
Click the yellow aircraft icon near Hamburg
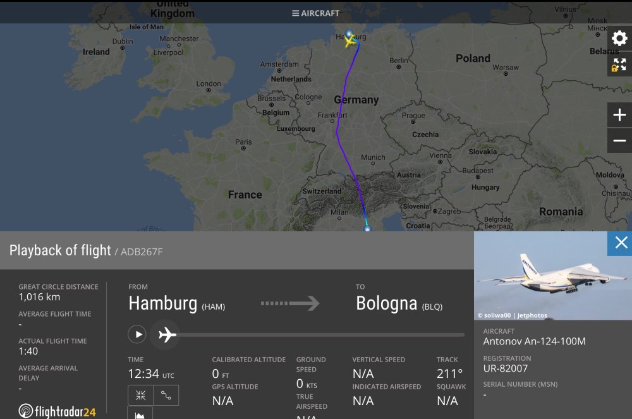click(x=350, y=41)
